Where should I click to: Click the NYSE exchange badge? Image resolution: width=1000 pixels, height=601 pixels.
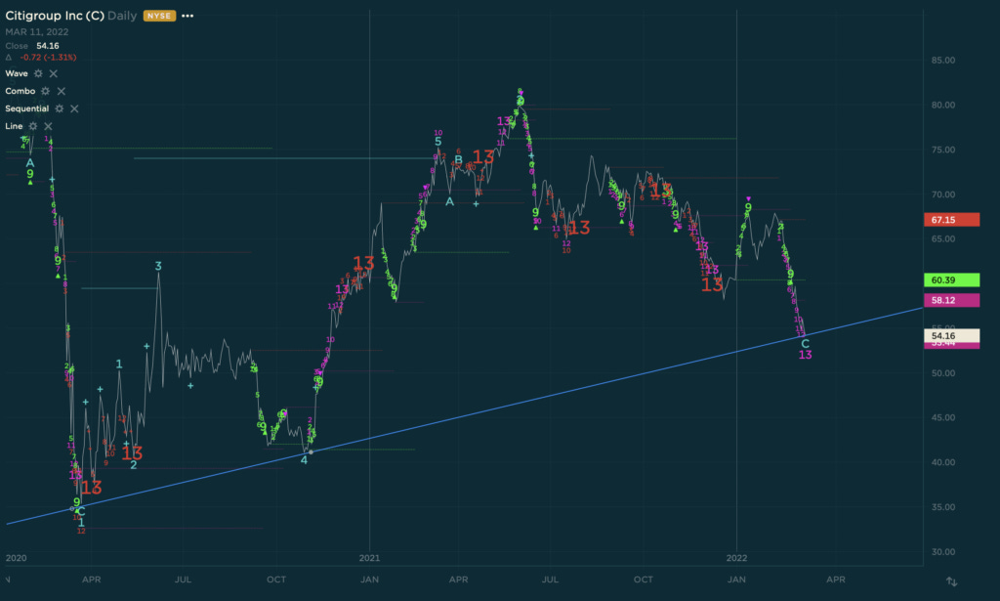coord(159,16)
